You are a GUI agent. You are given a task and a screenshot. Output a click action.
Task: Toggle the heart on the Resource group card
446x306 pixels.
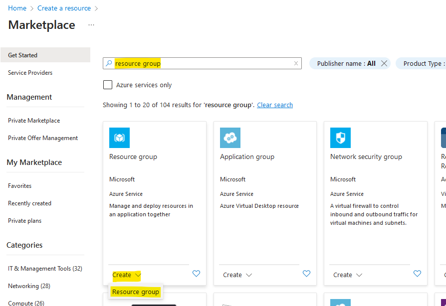[196, 274]
